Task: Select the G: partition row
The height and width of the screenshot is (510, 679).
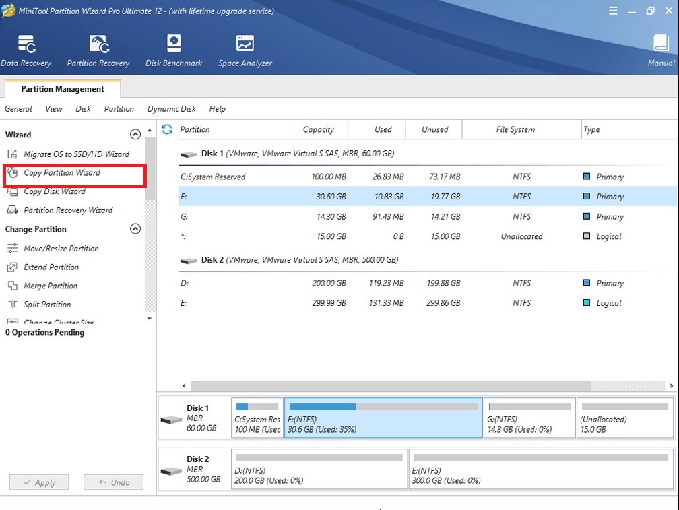Action: (427, 216)
